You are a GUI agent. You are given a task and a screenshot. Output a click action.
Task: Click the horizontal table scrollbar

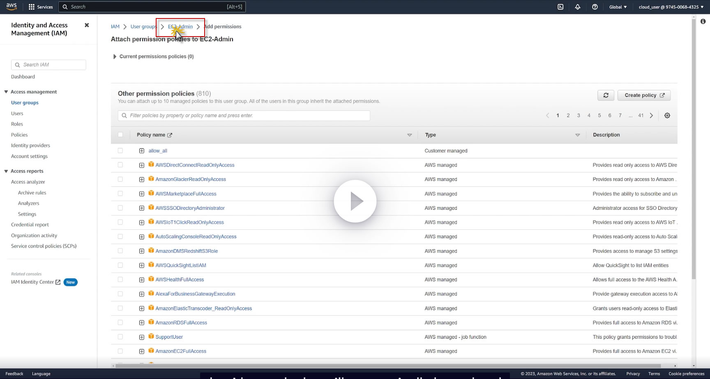pos(388,365)
